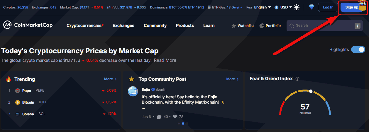The height and width of the screenshot is (132, 369).
Task: Open the Products menu
Action: (185, 25)
